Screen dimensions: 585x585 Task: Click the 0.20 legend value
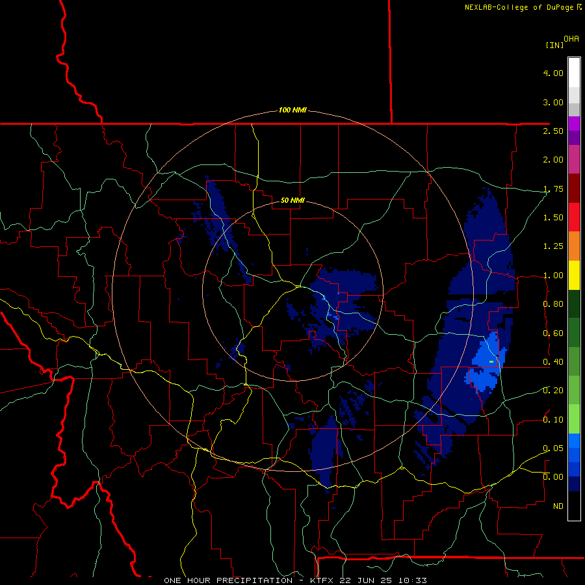click(553, 391)
